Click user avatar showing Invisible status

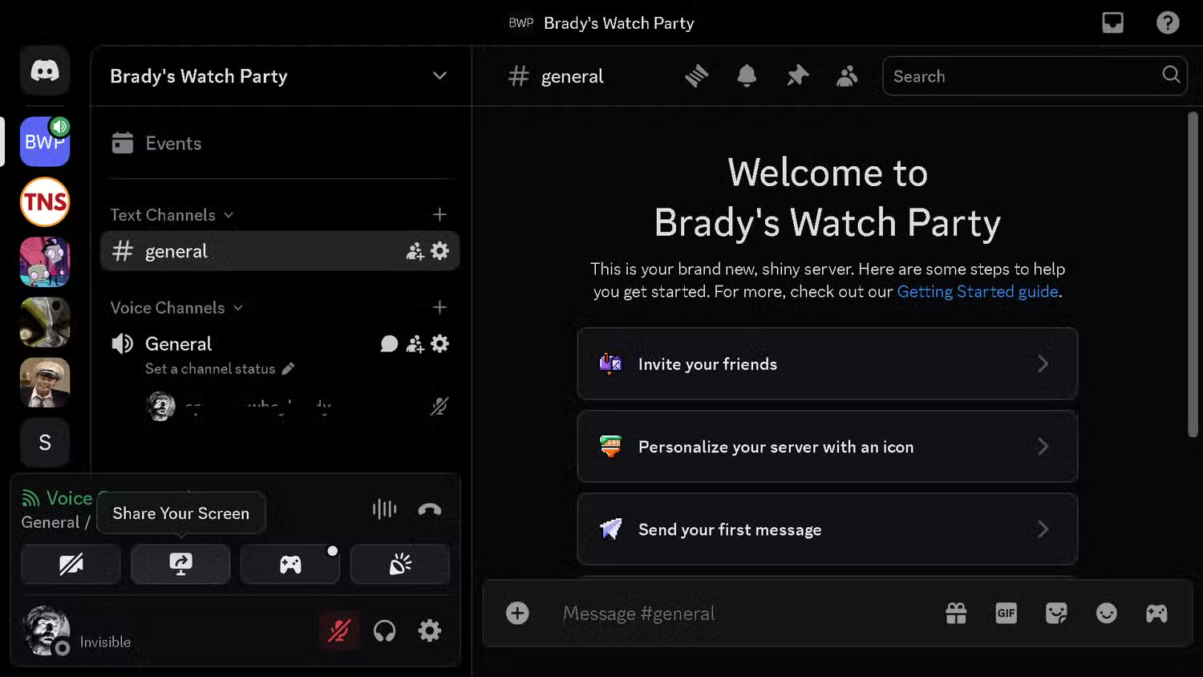(x=47, y=631)
